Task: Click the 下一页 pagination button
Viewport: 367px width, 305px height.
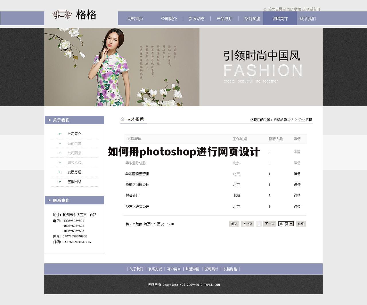Action: tap(270, 224)
